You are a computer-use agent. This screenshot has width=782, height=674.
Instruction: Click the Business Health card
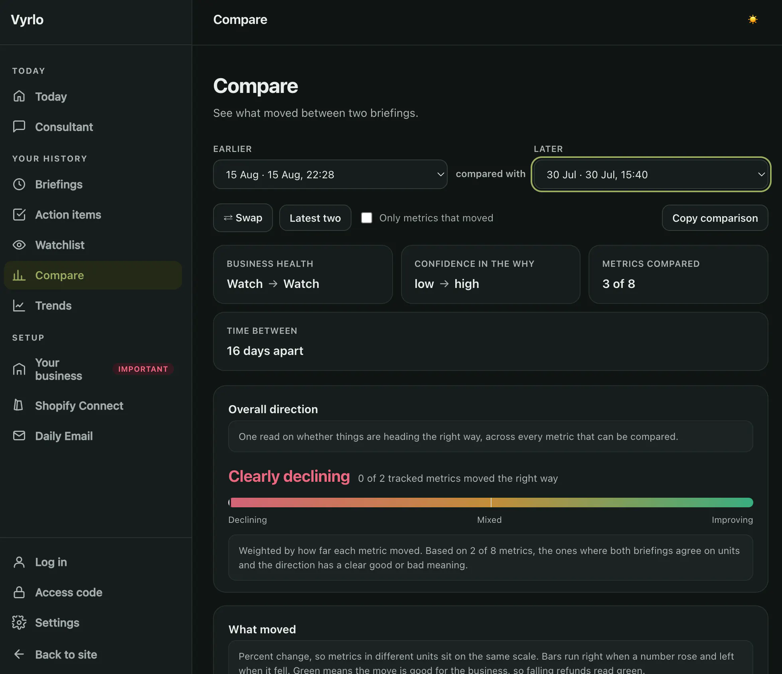click(x=303, y=274)
